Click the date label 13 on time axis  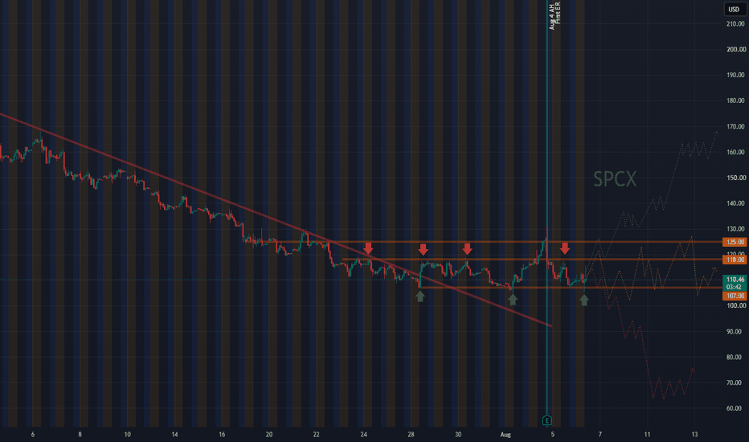(694, 434)
